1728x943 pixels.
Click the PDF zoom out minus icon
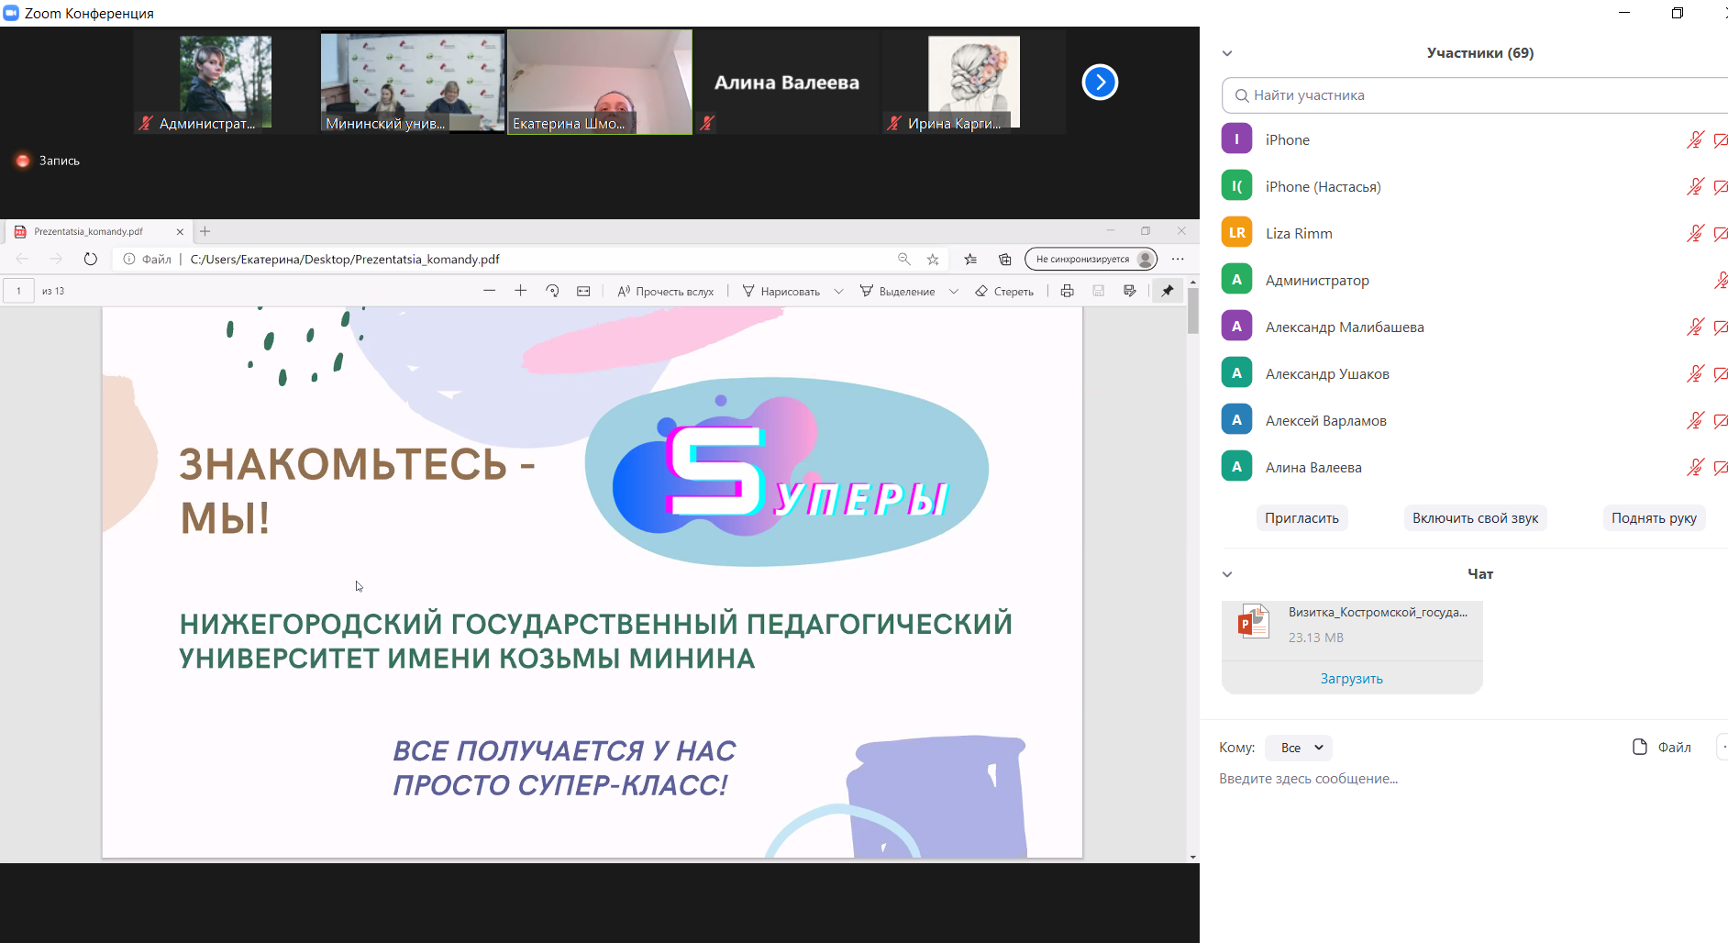(x=489, y=291)
